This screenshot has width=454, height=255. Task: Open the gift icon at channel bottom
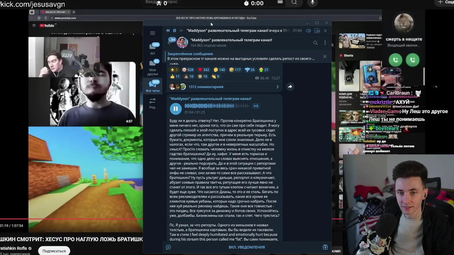click(325, 247)
